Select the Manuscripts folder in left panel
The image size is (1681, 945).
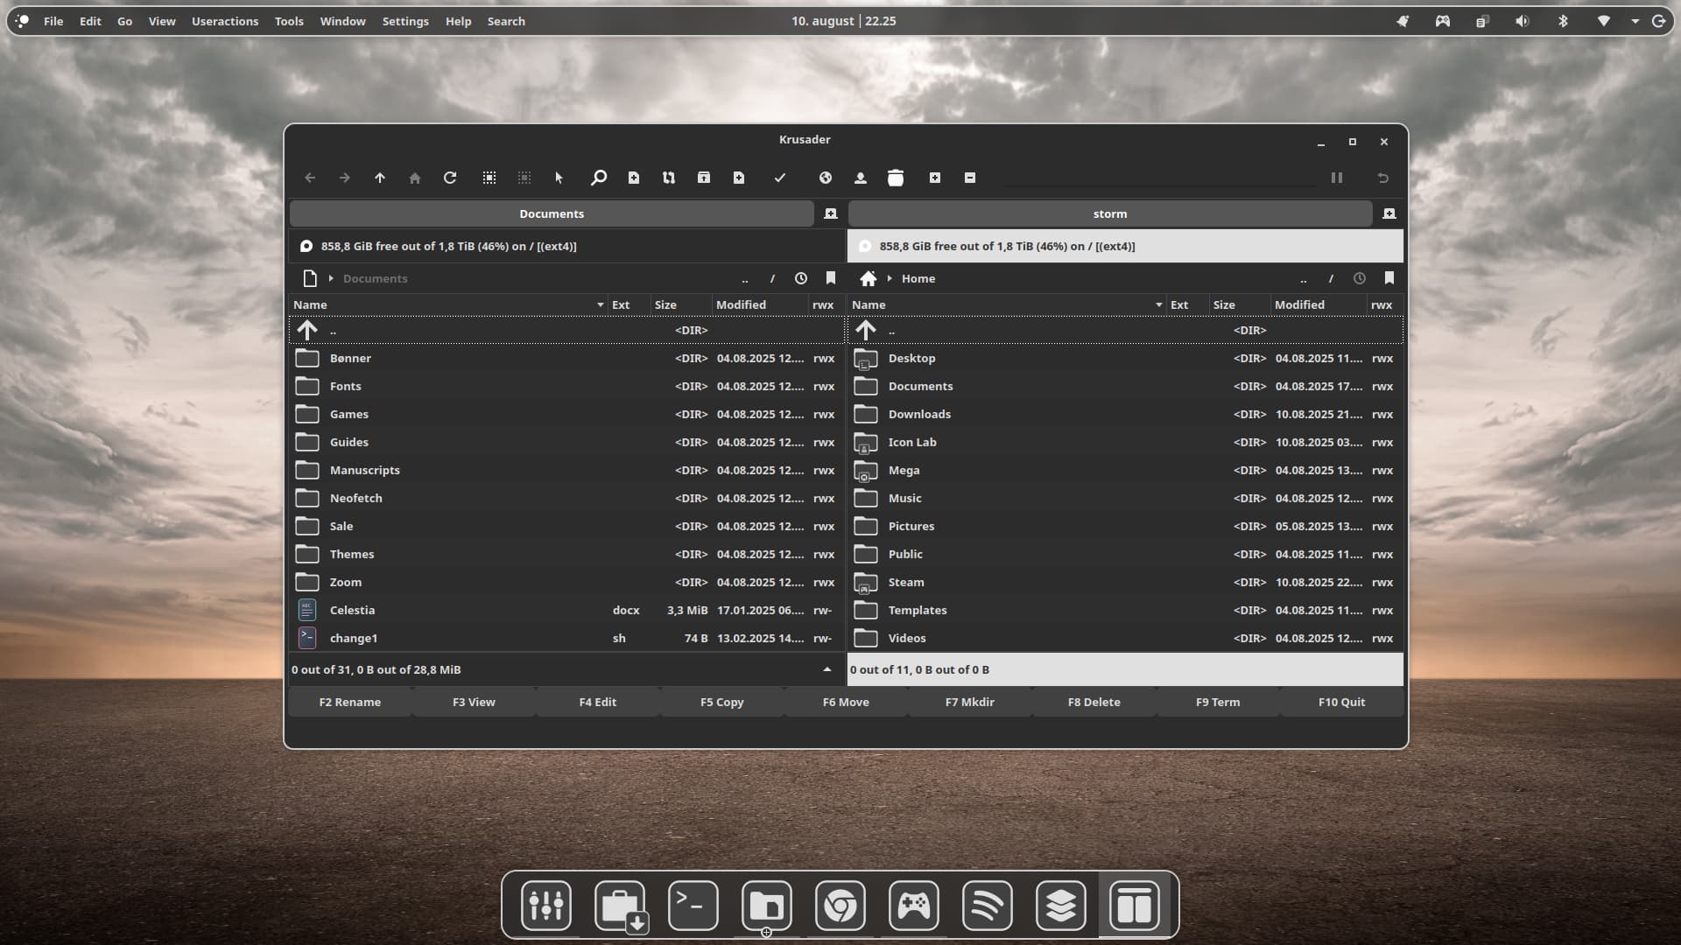[364, 470]
